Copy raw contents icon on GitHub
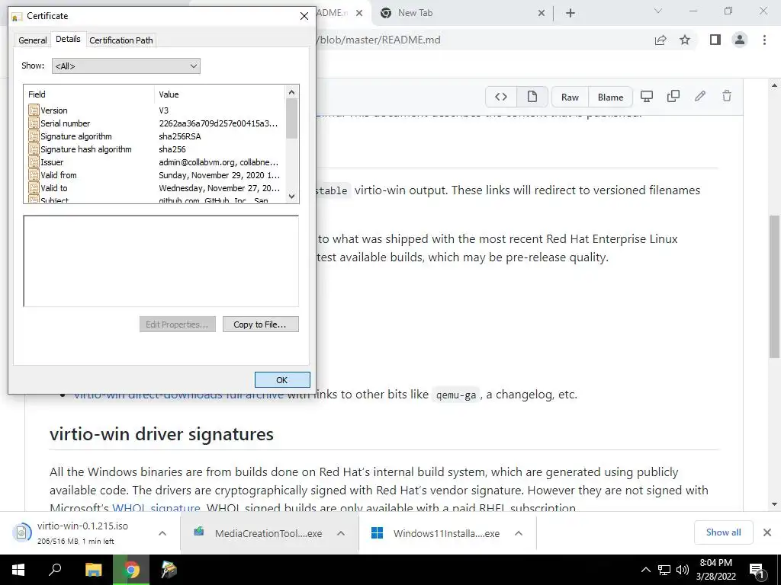The width and height of the screenshot is (781, 585). (673, 96)
